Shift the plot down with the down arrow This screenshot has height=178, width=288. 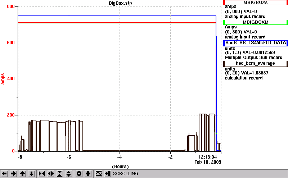point(31,174)
